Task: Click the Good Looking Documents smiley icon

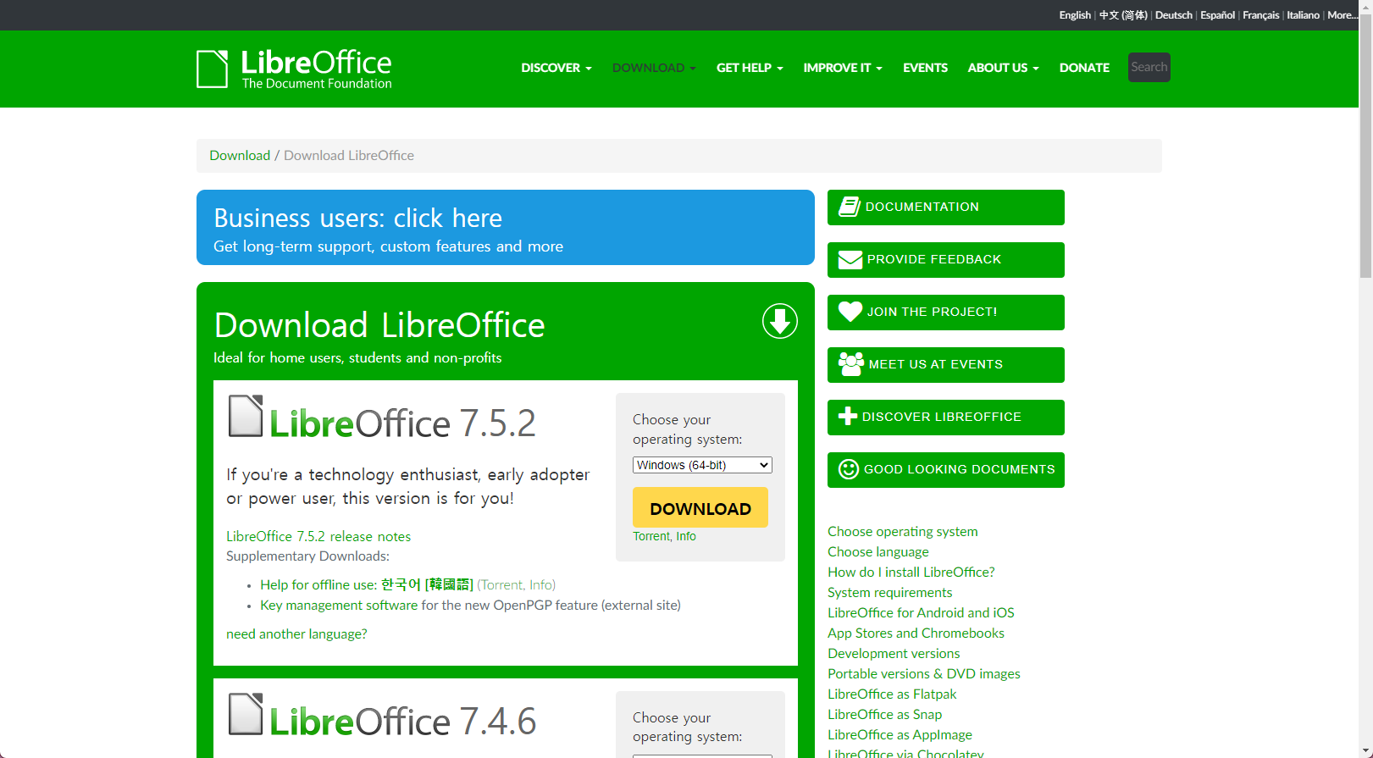Action: [849, 469]
